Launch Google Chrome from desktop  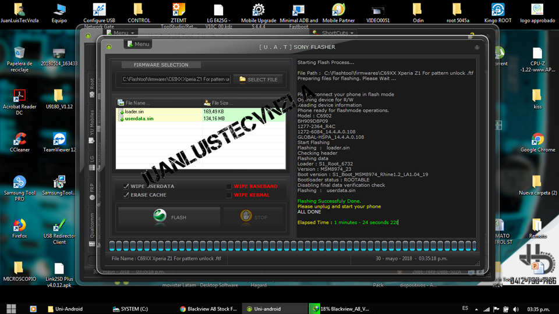point(537,142)
